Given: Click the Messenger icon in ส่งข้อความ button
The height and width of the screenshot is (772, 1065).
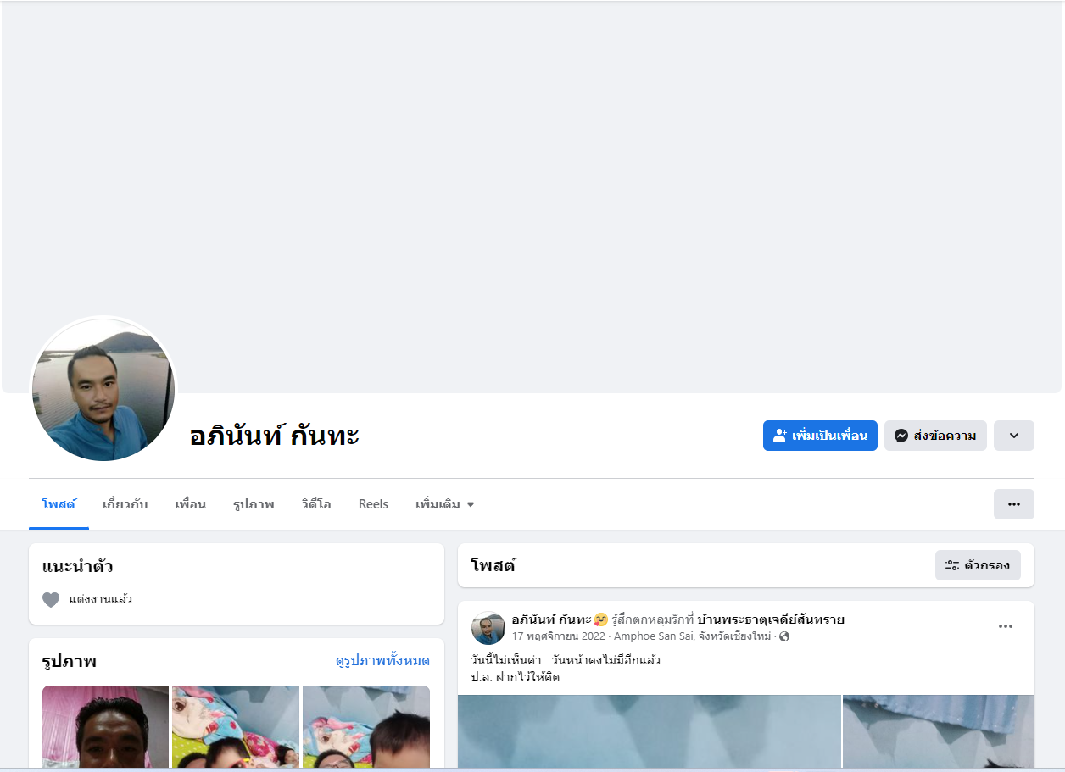Looking at the screenshot, I should coord(901,436).
